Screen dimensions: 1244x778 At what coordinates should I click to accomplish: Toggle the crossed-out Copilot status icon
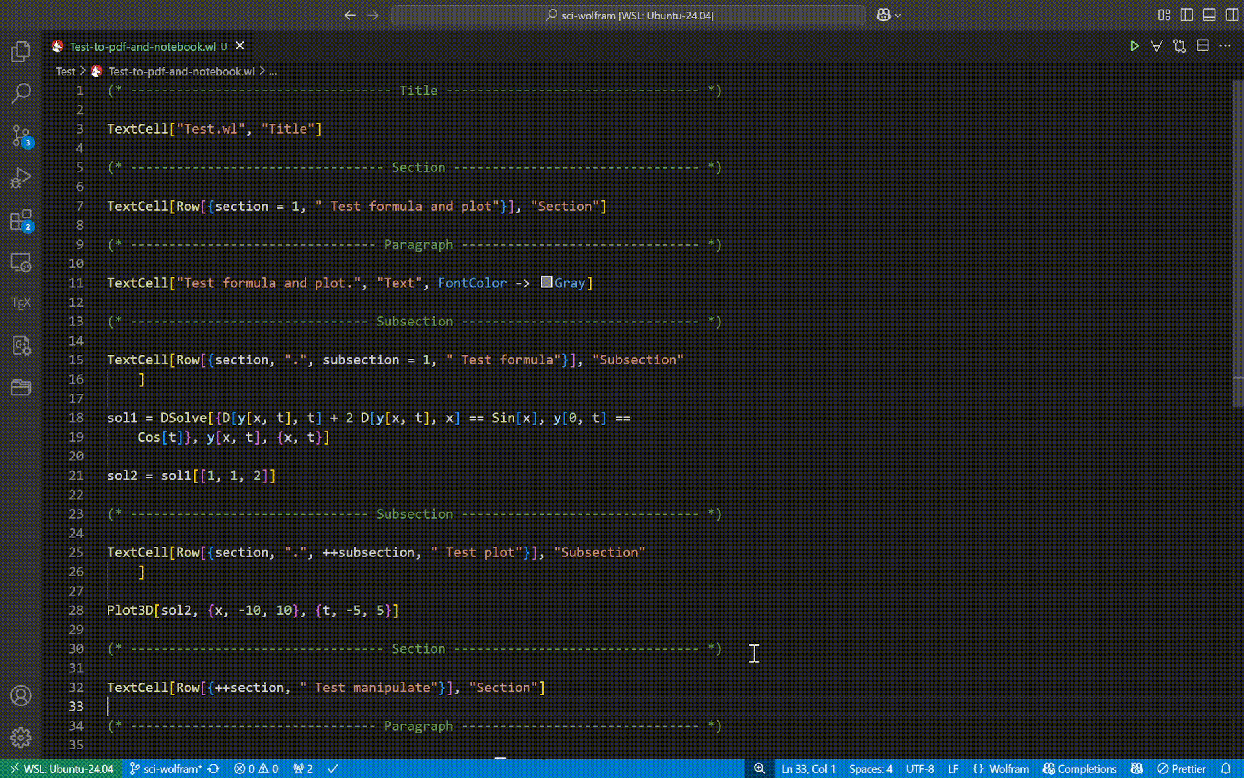(x=1136, y=769)
